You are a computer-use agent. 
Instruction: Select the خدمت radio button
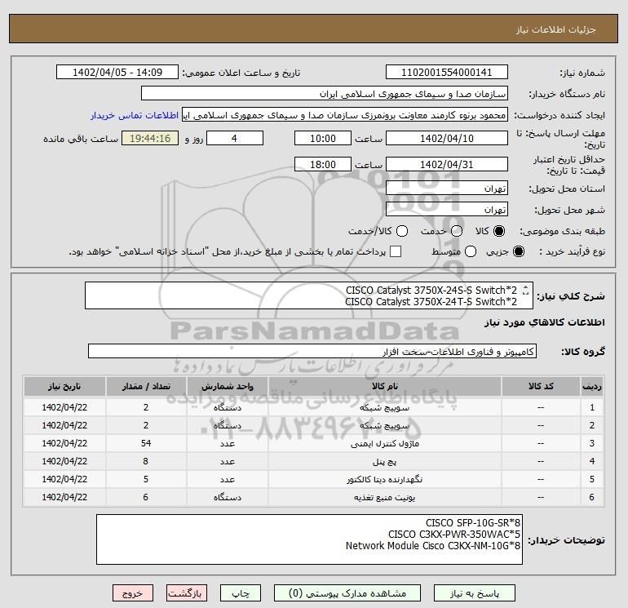point(457,231)
